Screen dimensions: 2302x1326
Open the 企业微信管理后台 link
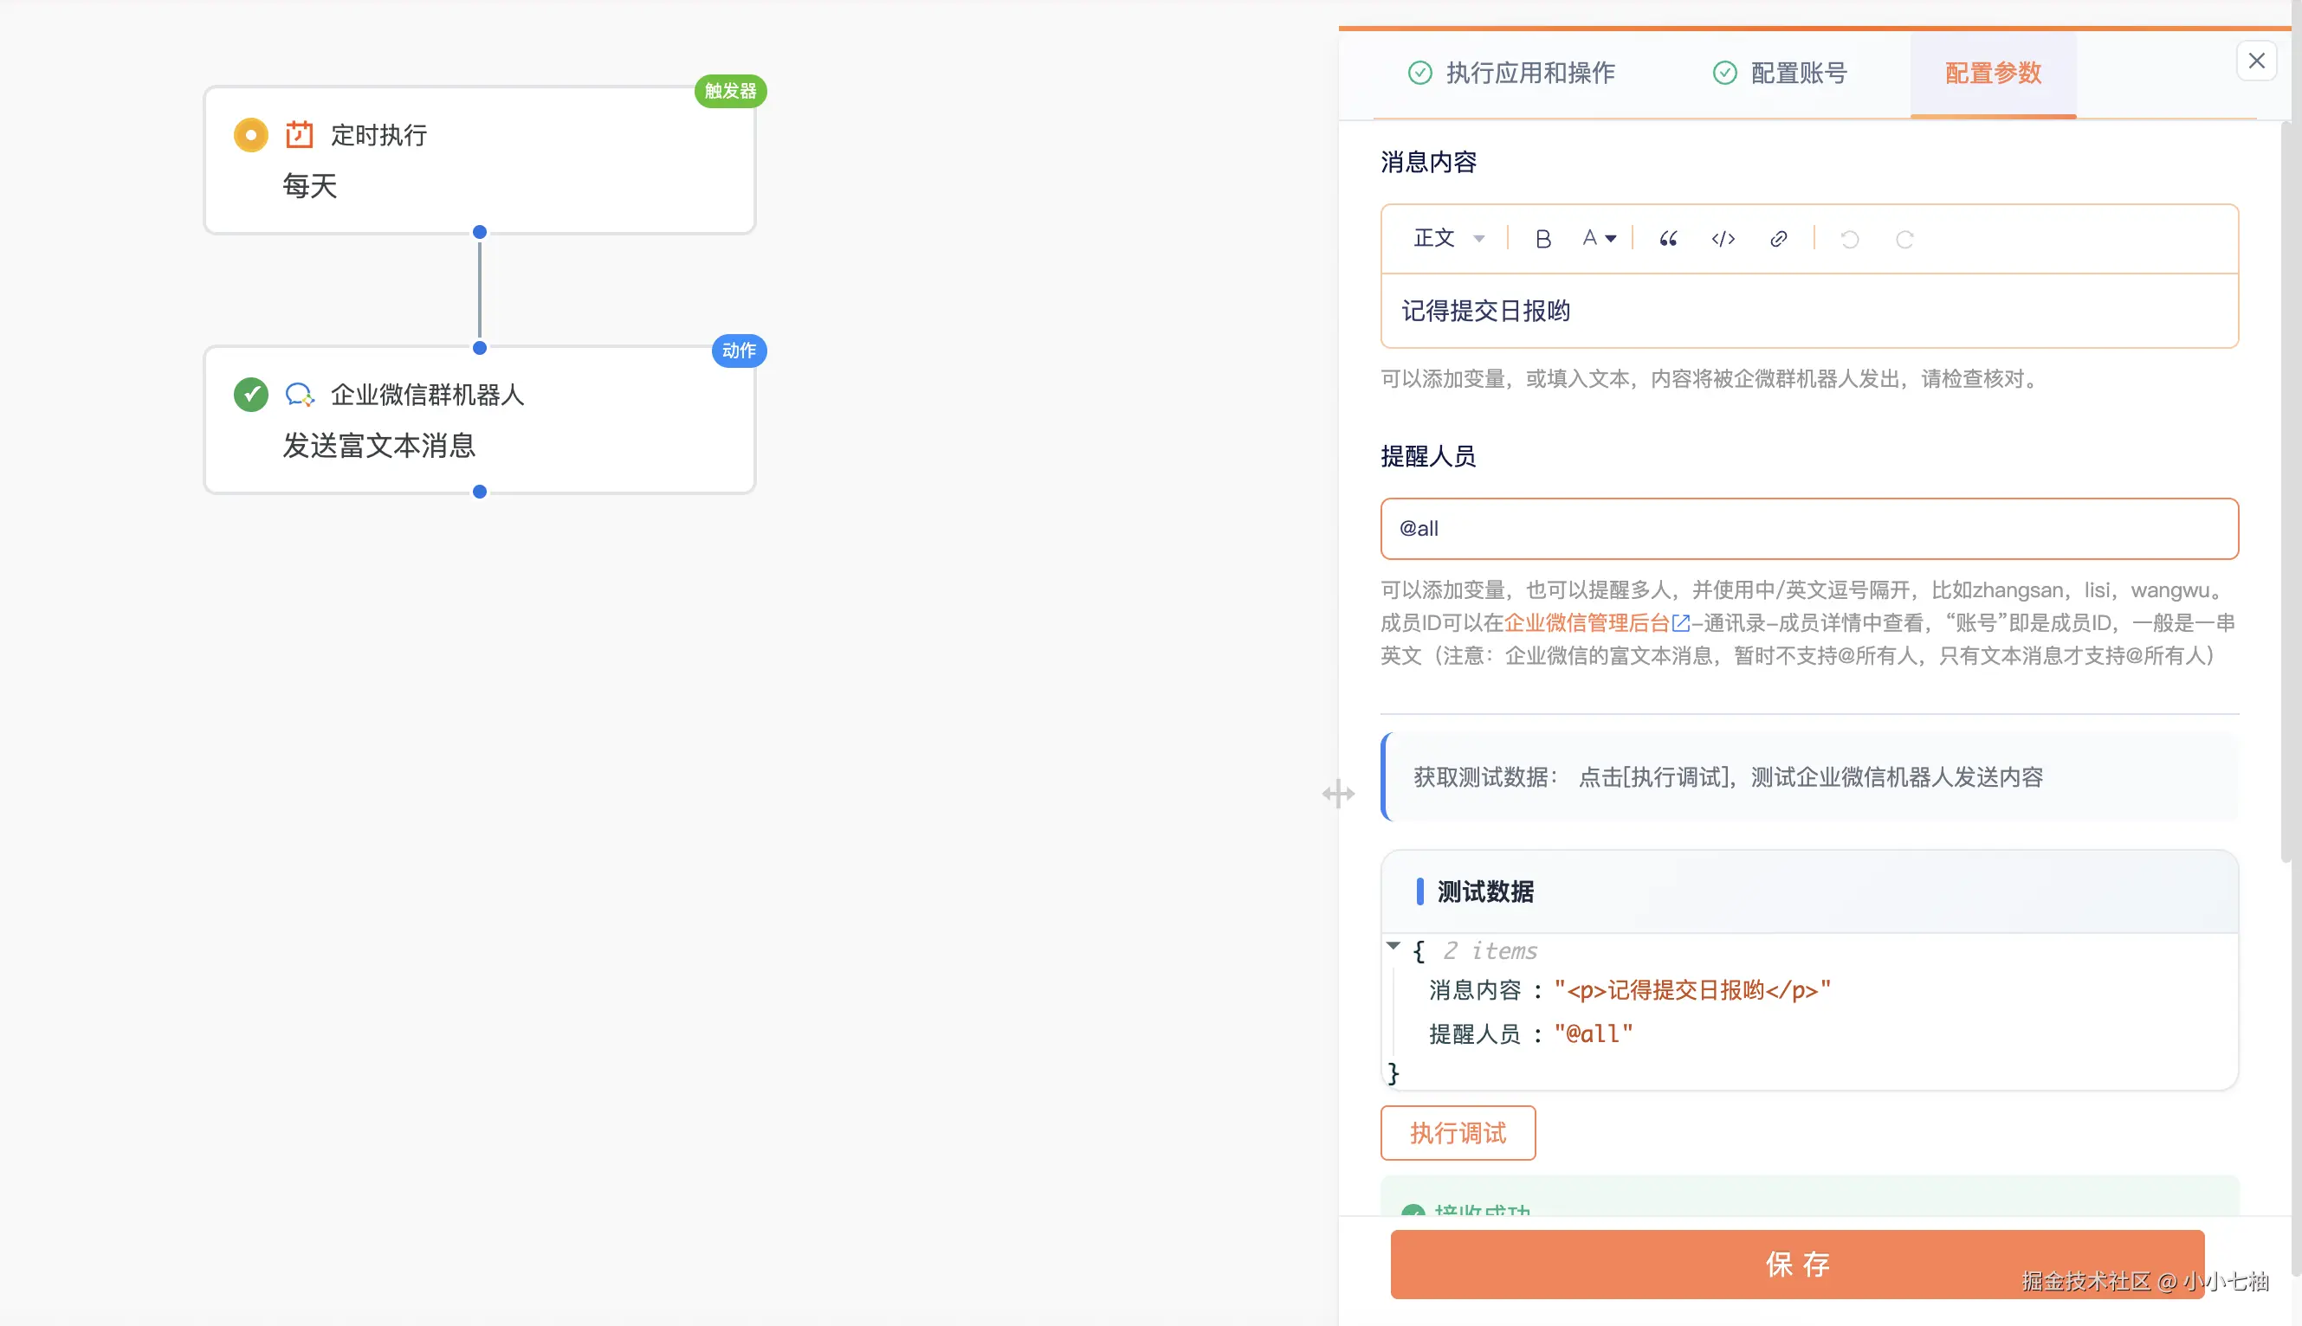(1586, 623)
